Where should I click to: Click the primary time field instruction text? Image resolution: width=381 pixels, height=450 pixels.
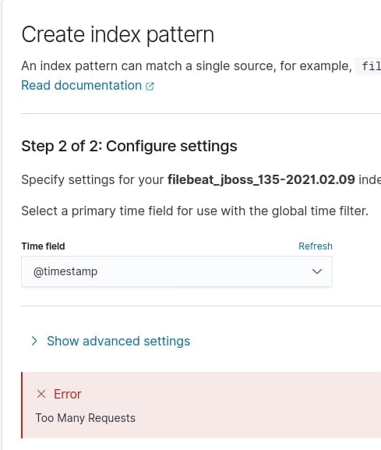tap(195, 211)
